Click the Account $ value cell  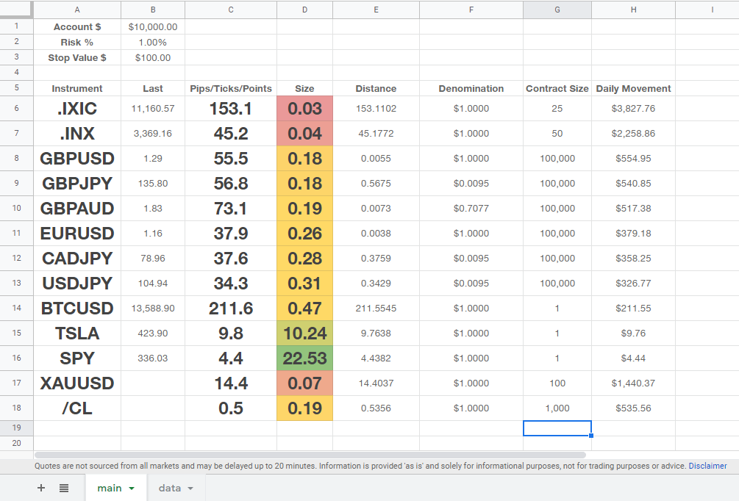point(152,26)
